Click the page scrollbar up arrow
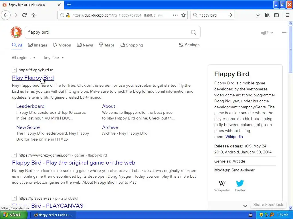The width and height of the screenshot is (293, 219). 290,23
